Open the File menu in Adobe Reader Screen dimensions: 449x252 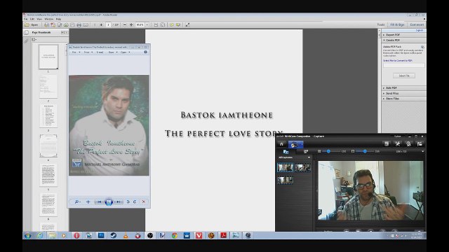point(26,19)
